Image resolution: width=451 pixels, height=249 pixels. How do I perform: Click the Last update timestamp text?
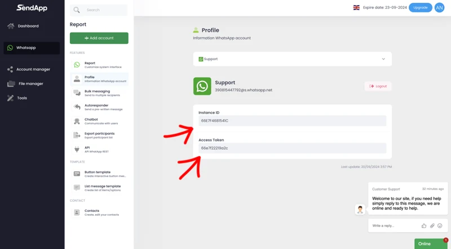coord(366,167)
